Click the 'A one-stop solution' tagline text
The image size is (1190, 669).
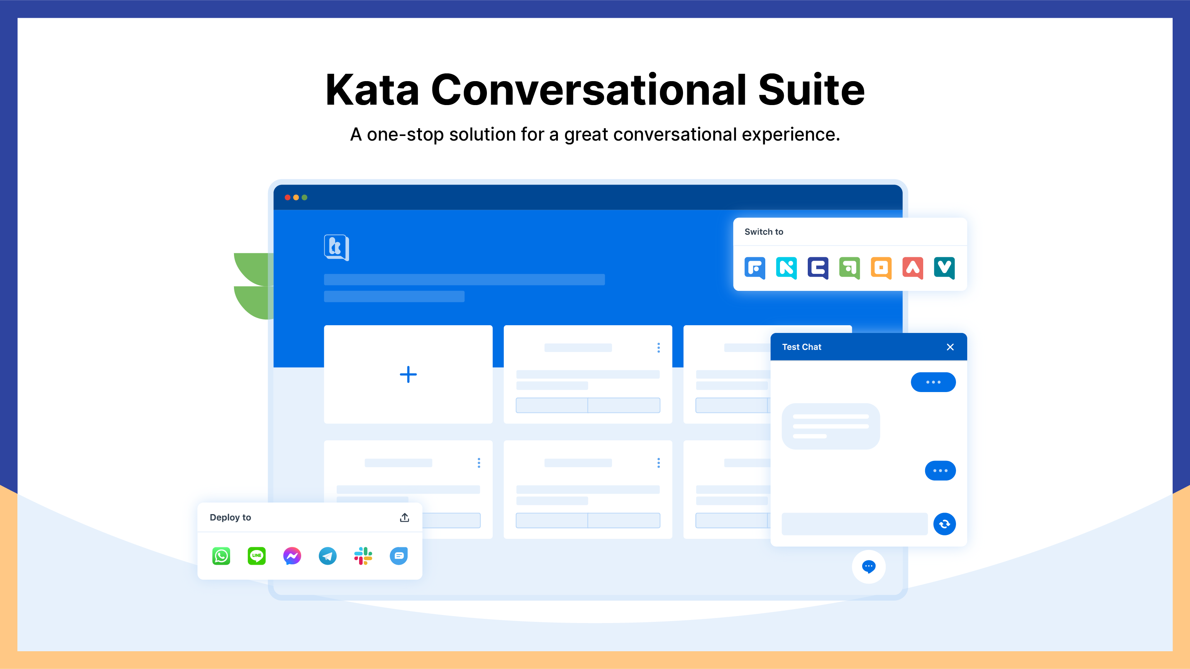[x=595, y=134]
